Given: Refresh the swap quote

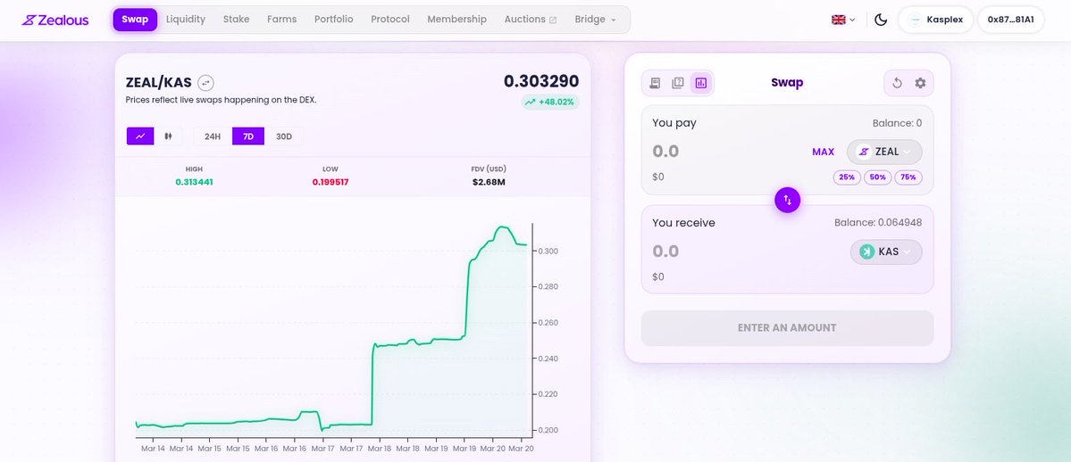Looking at the screenshot, I should [x=898, y=83].
